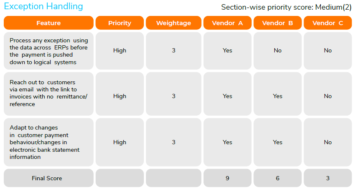
Task: Click the Vendor B column header
Action: (x=278, y=23)
